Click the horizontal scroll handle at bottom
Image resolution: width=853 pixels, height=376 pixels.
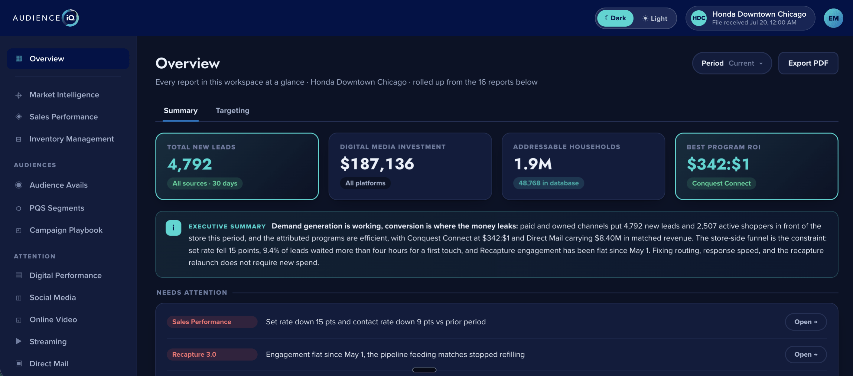click(x=424, y=370)
